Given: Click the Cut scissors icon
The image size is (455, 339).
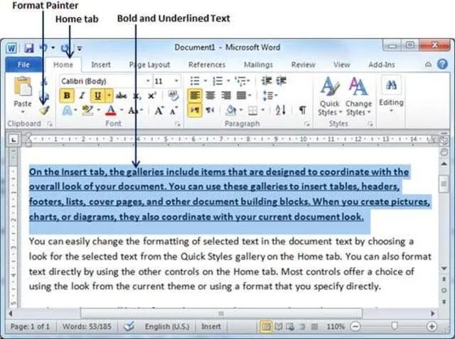Looking at the screenshot, I should pyautogui.click(x=44, y=82).
